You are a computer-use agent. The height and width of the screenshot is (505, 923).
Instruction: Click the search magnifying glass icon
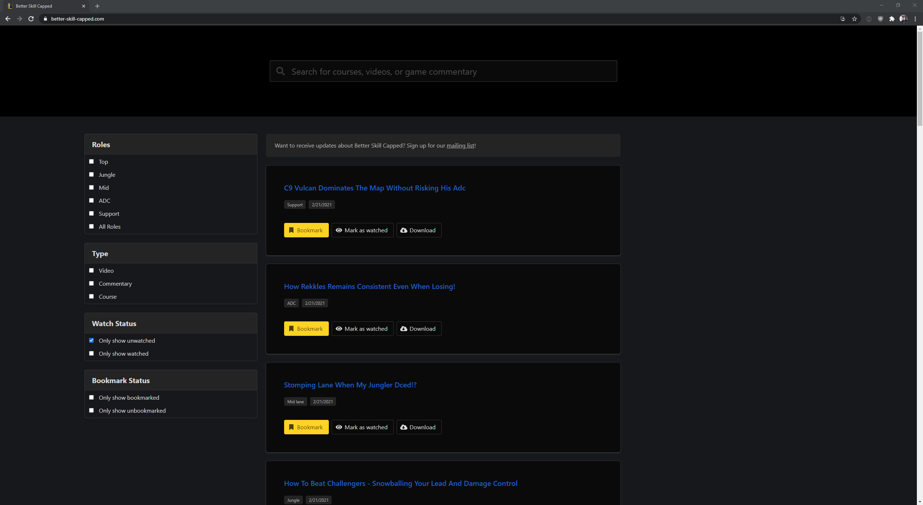[280, 71]
